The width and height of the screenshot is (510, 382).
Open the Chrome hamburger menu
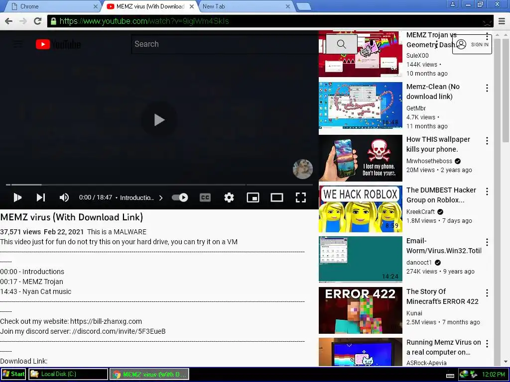coord(502,21)
